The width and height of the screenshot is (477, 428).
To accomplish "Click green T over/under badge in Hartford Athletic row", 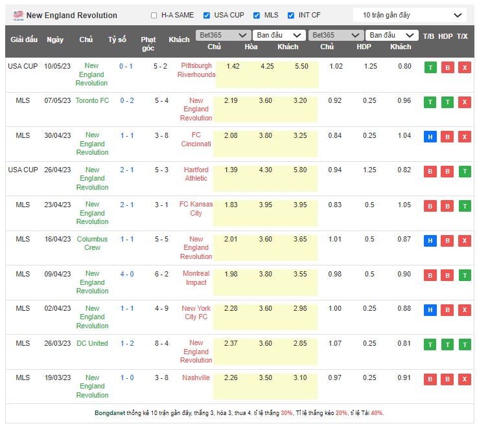I will [464, 171].
